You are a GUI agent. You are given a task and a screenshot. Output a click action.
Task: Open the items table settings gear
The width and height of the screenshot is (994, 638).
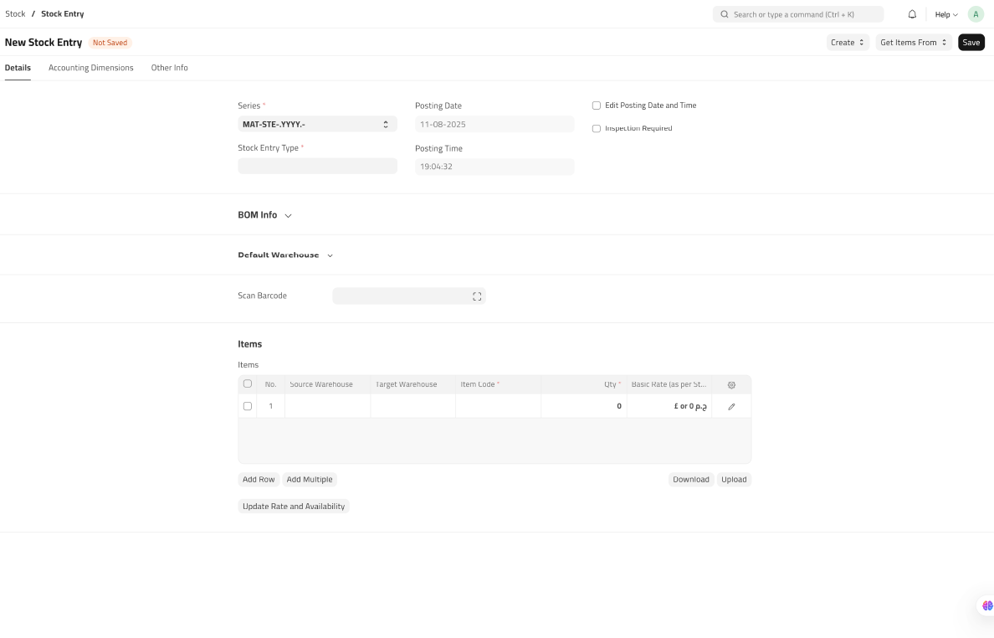[731, 385]
